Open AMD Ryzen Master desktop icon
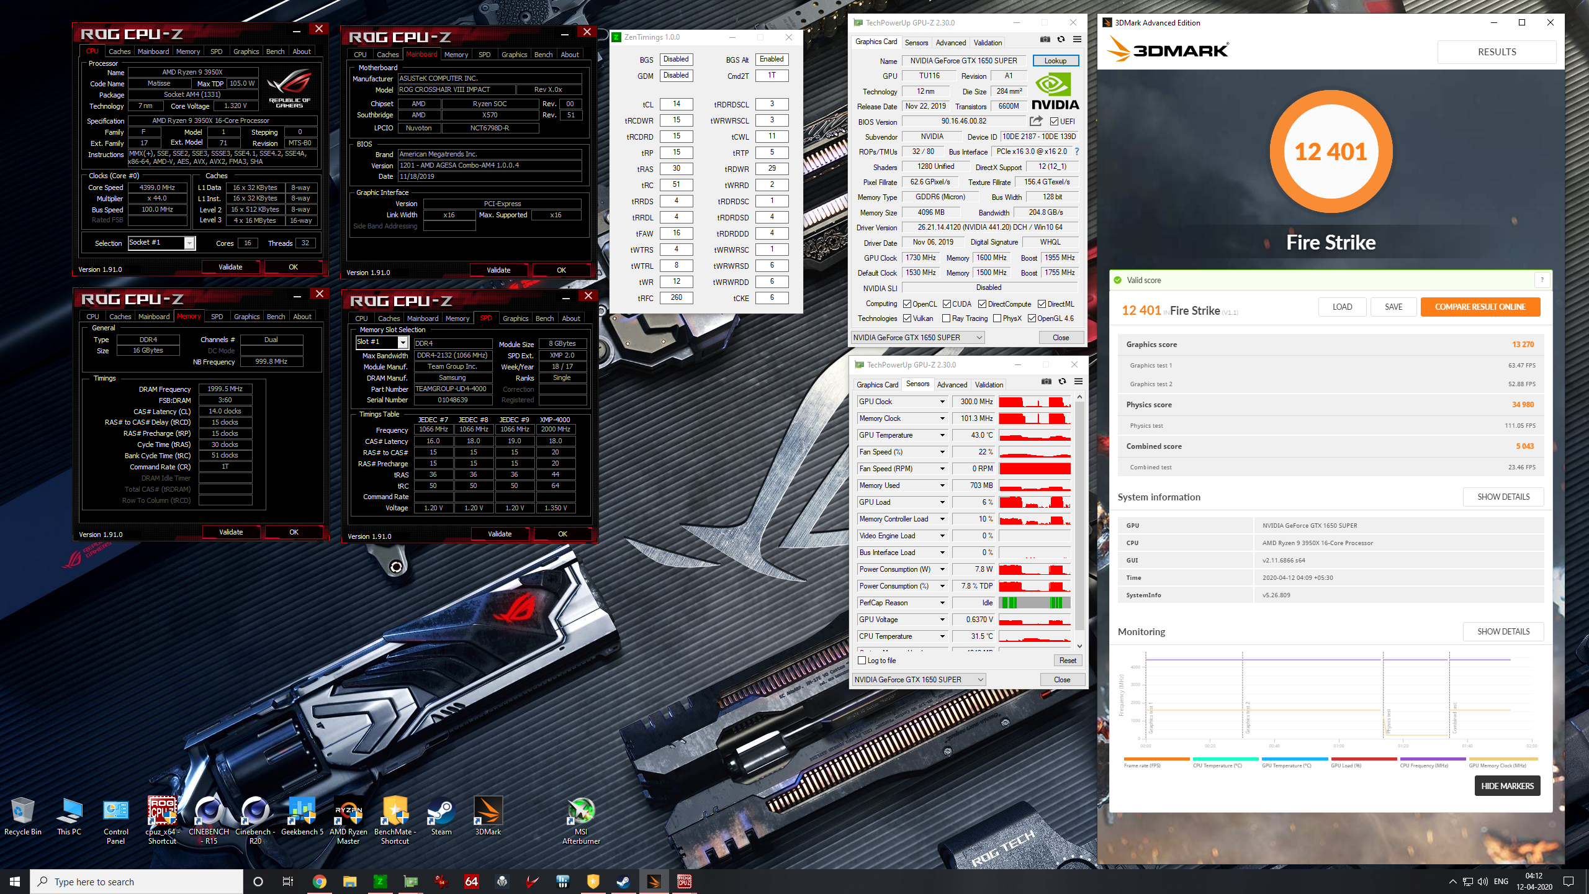 (x=348, y=821)
